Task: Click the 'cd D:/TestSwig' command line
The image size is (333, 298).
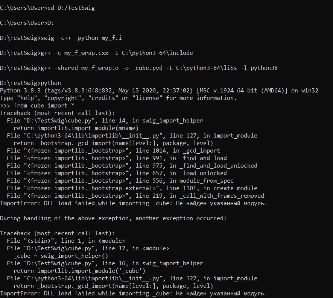Action: 47,8
